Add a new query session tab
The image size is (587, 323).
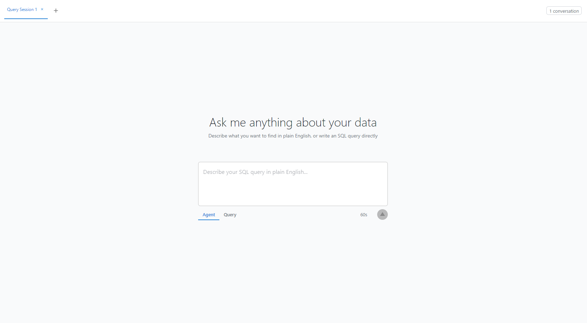click(56, 11)
